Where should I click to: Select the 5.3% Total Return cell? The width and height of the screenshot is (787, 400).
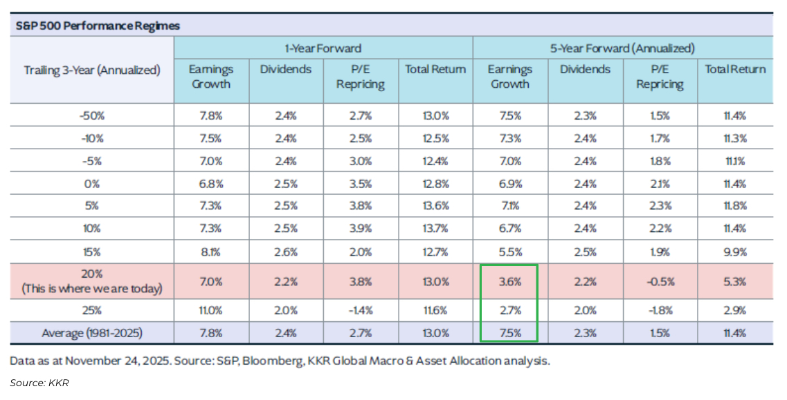pos(734,282)
